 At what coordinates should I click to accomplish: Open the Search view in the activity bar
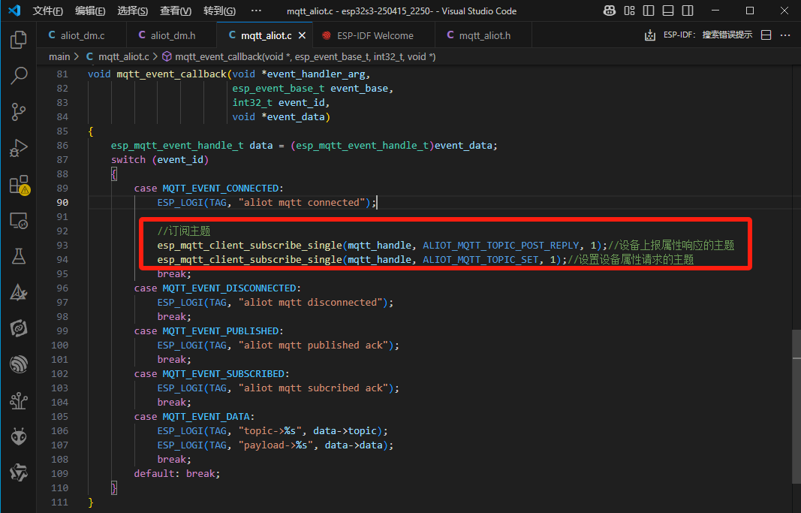pos(18,76)
